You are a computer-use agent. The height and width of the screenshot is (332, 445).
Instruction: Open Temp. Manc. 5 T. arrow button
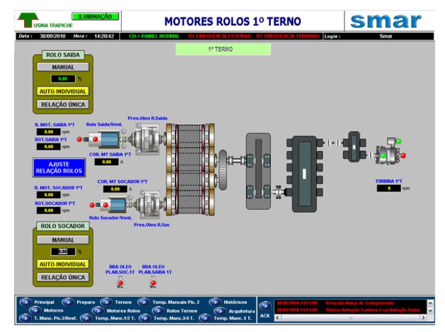point(204,319)
